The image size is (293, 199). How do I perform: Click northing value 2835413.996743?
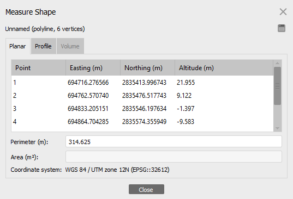coord(144,83)
